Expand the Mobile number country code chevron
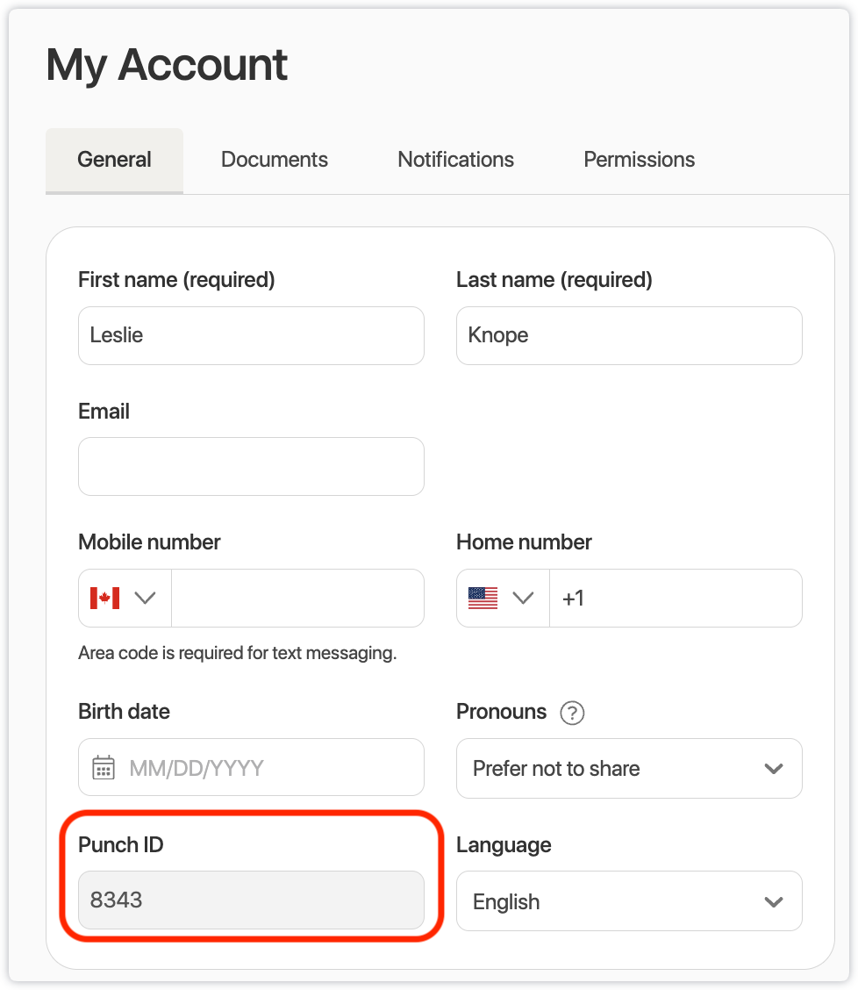Screen dimensions: 858x990 pos(145,599)
